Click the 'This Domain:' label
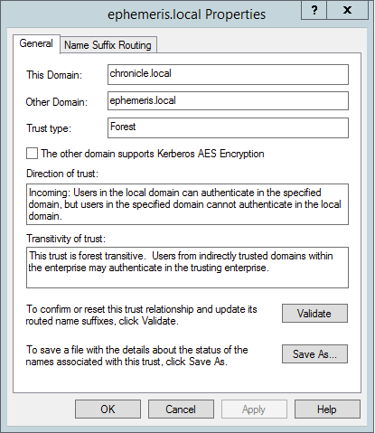Screen dimensions: 375x433 tap(54, 75)
